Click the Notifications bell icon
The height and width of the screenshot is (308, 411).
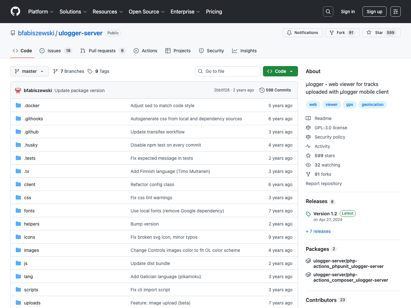[289, 32]
